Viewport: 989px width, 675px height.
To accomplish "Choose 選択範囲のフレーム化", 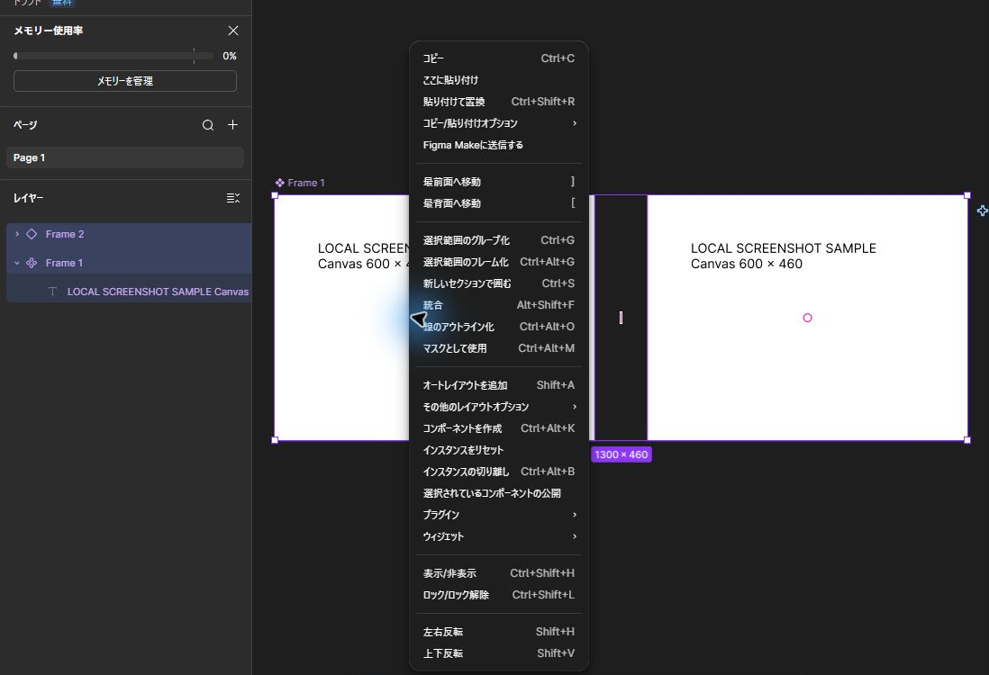I will point(499,262).
